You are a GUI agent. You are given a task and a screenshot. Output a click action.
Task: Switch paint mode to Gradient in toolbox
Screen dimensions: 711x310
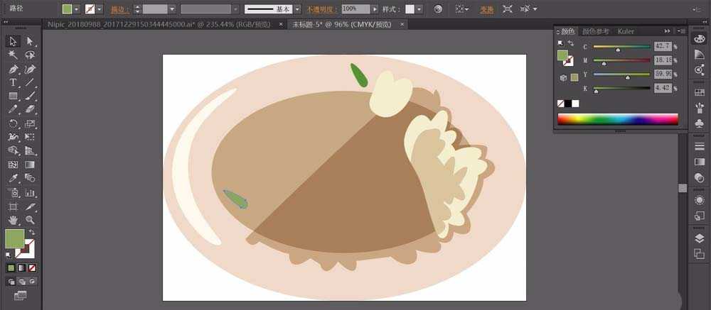coord(21,268)
